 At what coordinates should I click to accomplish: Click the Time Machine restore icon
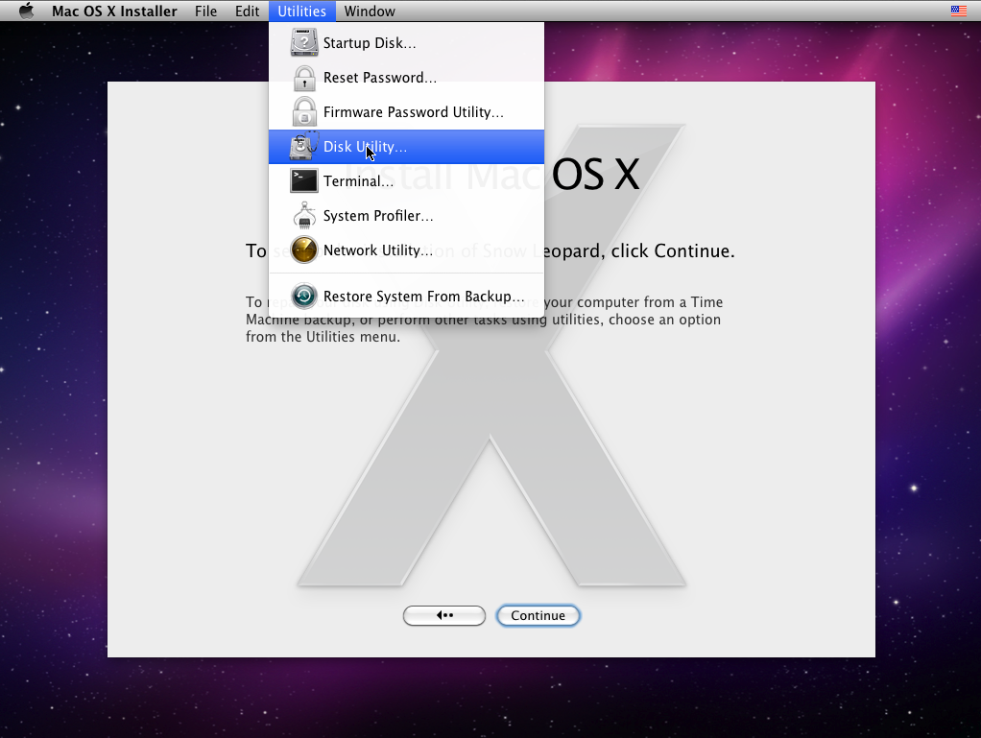[304, 296]
